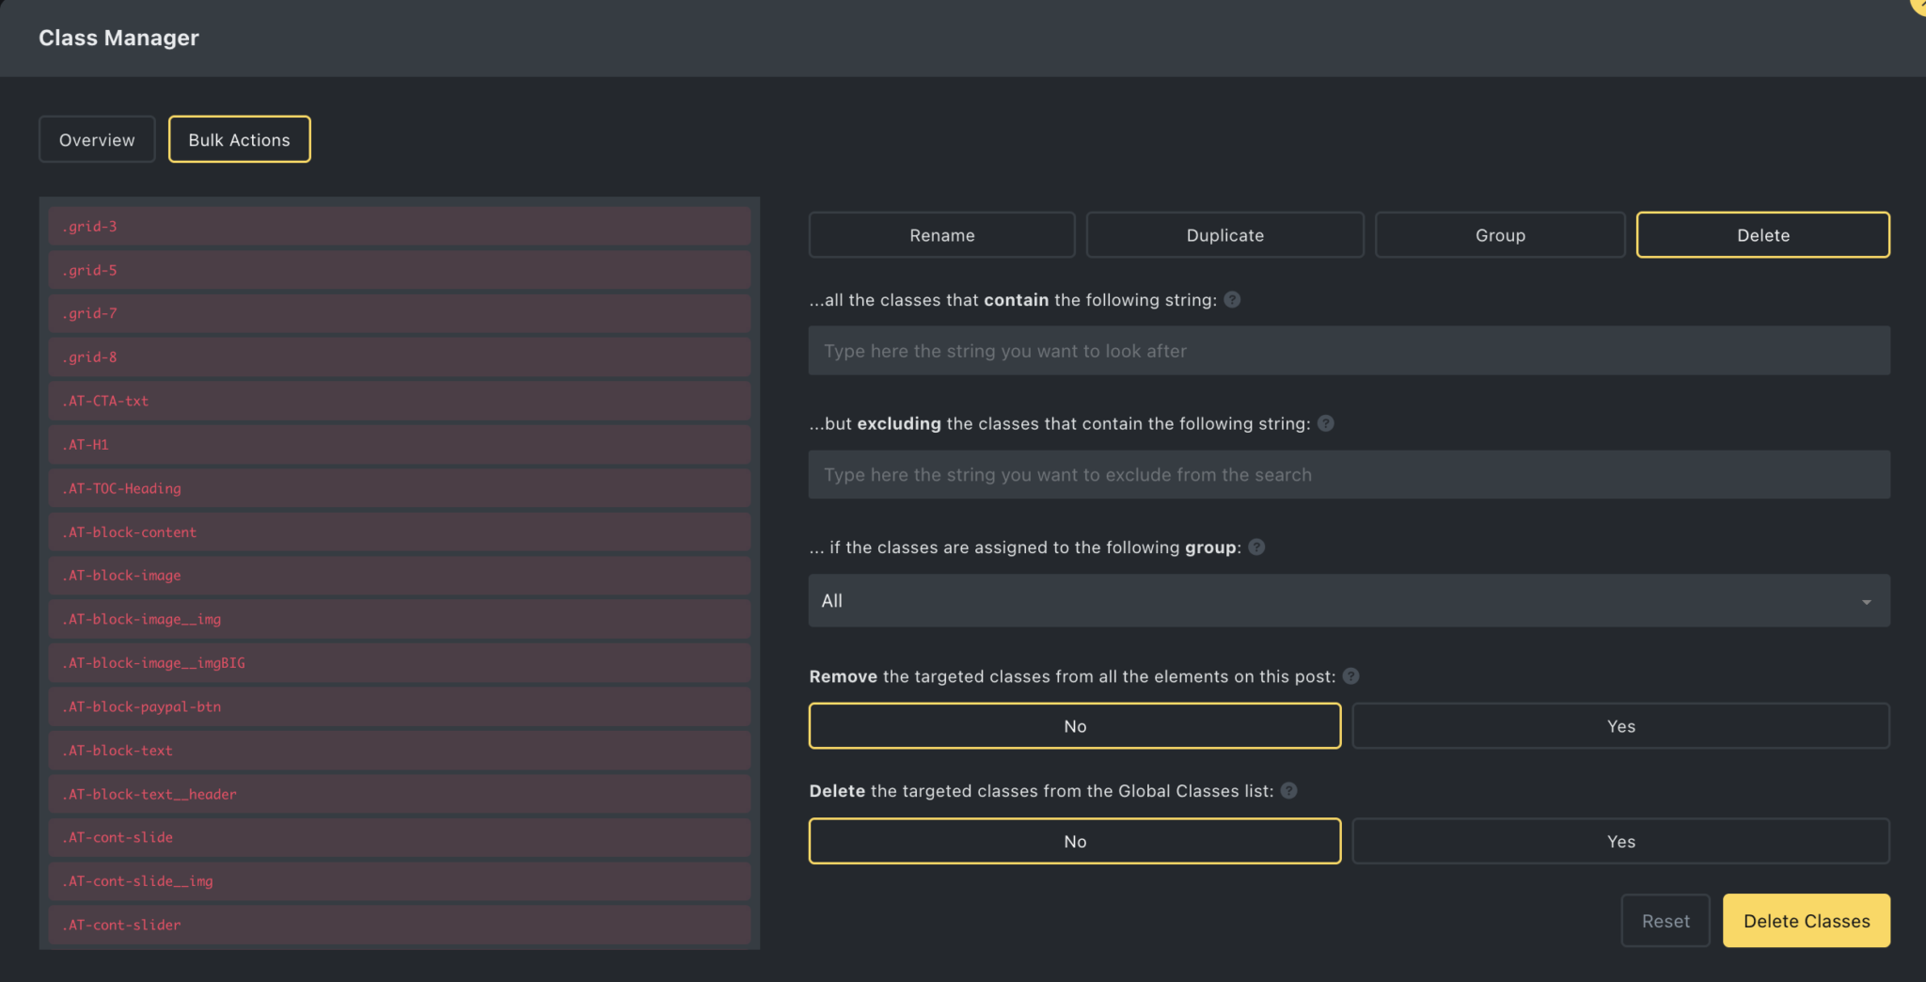Select the .AT-block-text class row
The height and width of the screenshot is (982, 1926).
(x=400, y=751)
